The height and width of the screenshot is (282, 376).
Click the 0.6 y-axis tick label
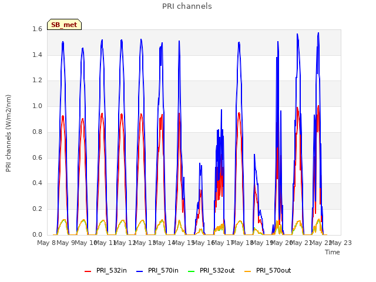[37, 157]
